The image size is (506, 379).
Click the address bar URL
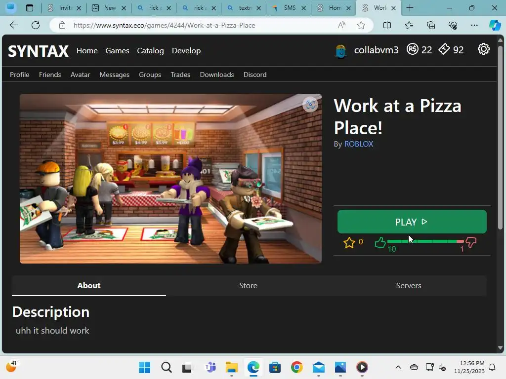164,25
